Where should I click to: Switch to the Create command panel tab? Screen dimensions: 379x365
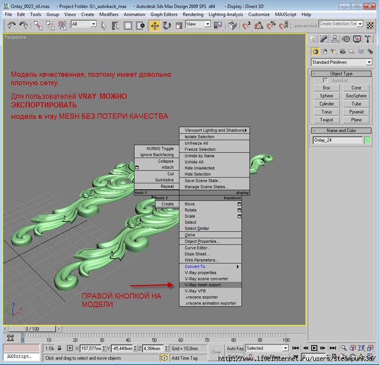coord(313,39)
